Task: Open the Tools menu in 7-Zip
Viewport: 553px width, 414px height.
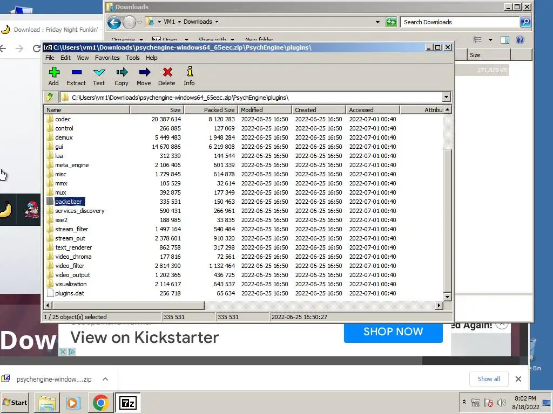Action: [133, 58]
